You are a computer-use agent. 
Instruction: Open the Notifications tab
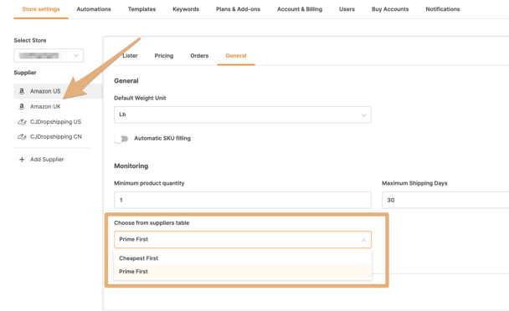pyautogui.click(x=443, y=9)
